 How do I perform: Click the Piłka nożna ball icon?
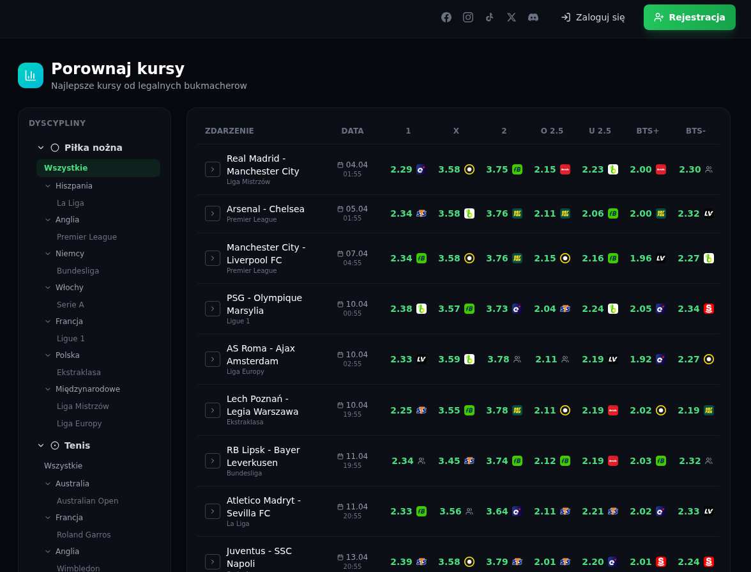tap(55, 148)
